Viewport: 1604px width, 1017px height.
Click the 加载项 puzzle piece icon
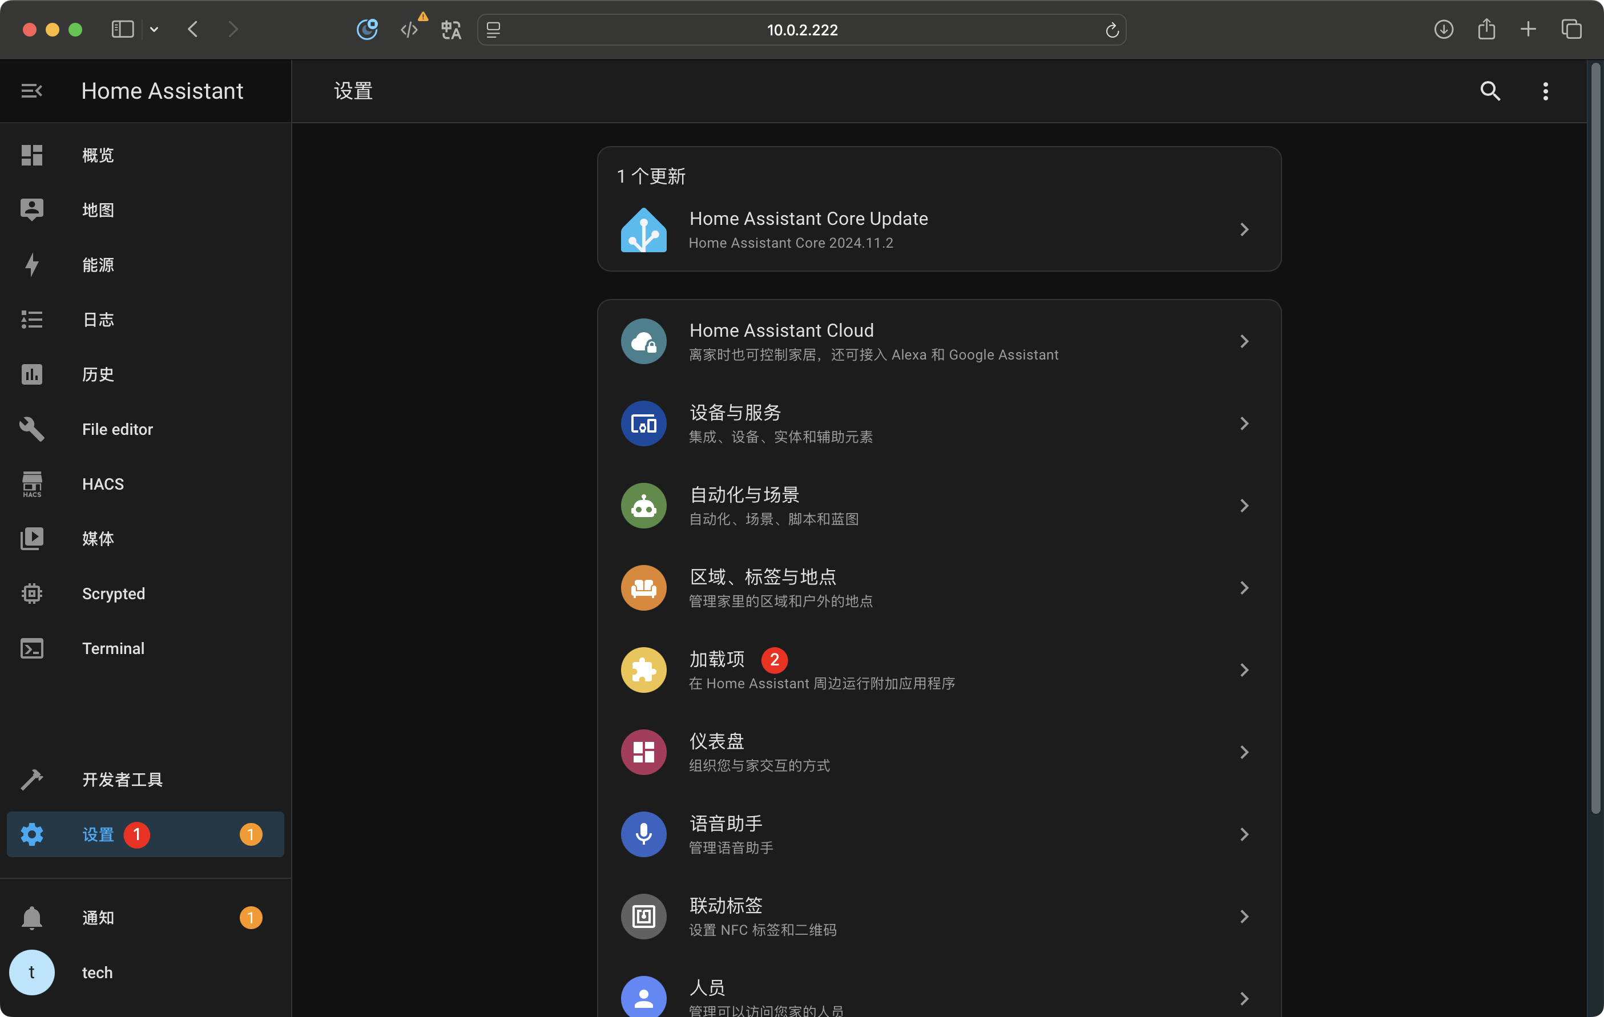coord(643,670)
